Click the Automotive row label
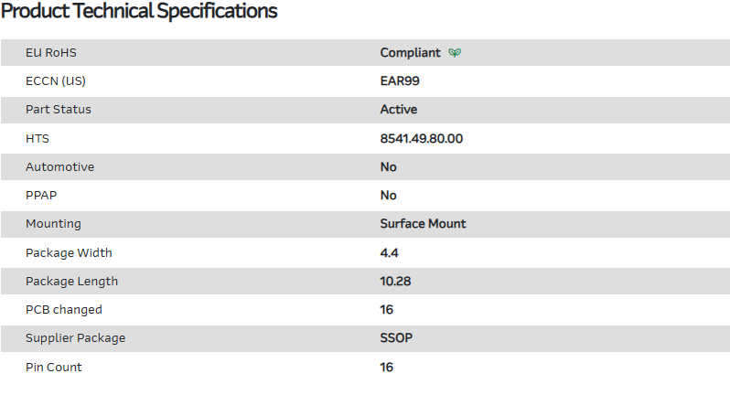The width and height of the screenshot is (730, 395). [x=59, y=167]
